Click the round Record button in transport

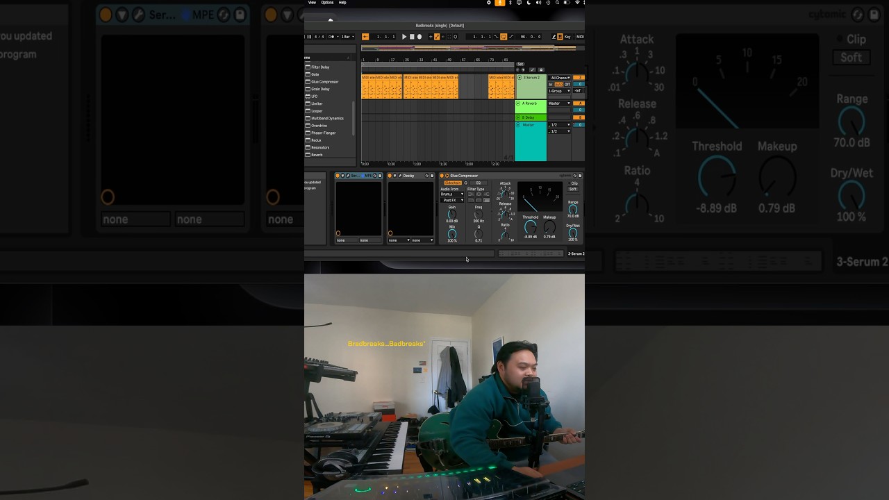click(x=419, y=37)
